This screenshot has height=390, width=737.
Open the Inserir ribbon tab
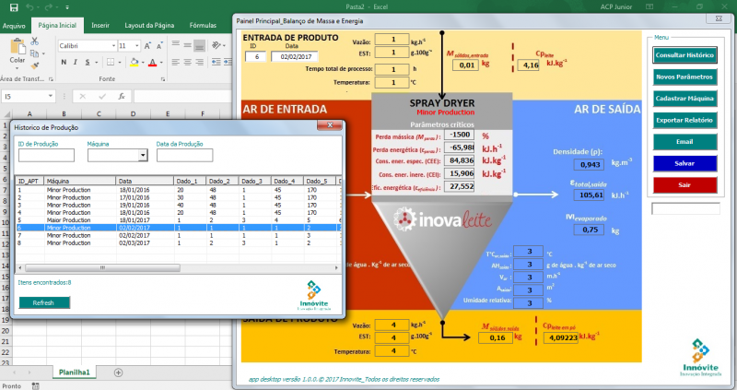(100, 26)
